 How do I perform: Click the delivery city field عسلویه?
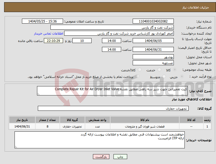tap(153, 63)
